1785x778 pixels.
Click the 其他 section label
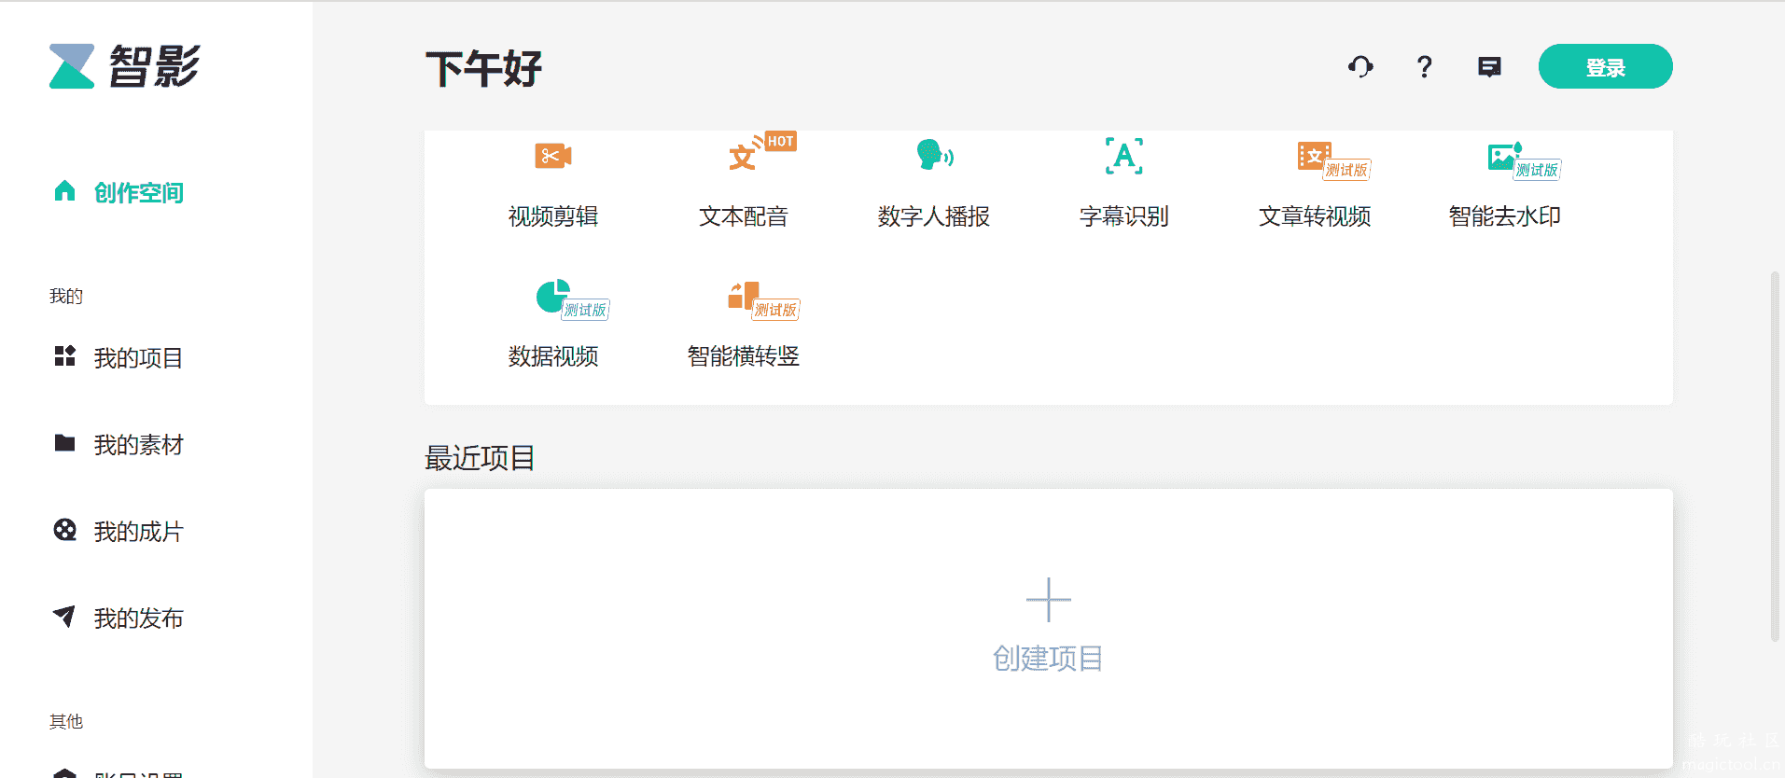tap(66, 721)
